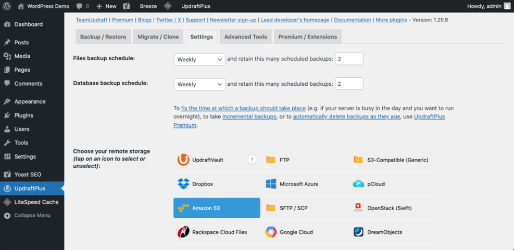Viewport: 514px width, 250px height.
Task: Switch to the Migrate / Clone tab
Action: tap(158, 37)
